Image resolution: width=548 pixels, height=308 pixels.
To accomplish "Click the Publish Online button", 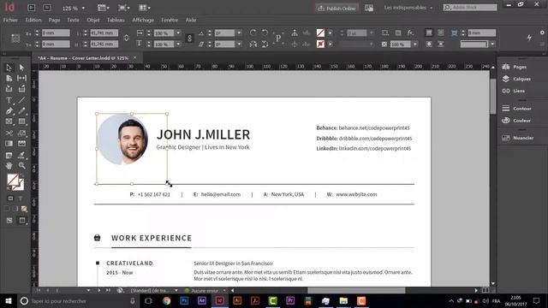I will click(337, 8).
